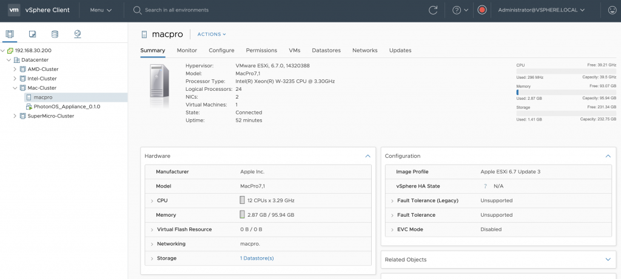Expand the AMD-Cluster tree node
621x279 pixels.
tap(15, 70)
